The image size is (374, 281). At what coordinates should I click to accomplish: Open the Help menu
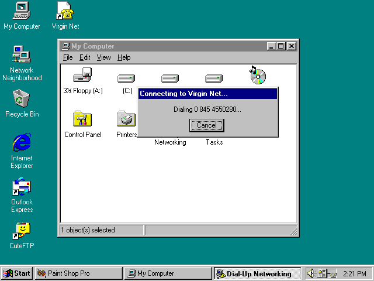click(x=124, y=57)
